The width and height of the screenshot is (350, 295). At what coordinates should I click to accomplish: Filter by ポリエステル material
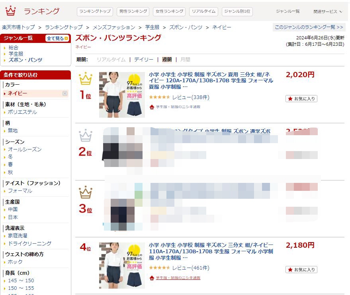coord(22,112)
